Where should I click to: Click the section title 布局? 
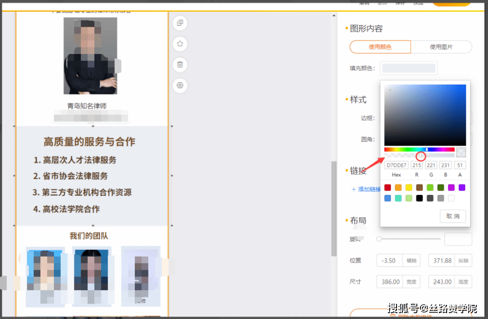(x=358, y=221)
